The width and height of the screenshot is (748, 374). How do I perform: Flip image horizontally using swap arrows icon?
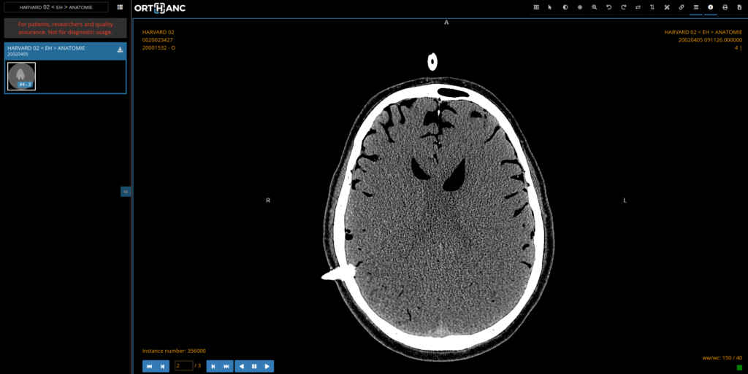point(638,7)
